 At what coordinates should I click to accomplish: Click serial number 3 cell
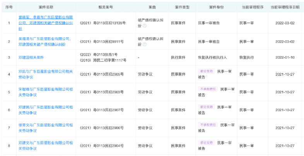coord(9,57)
